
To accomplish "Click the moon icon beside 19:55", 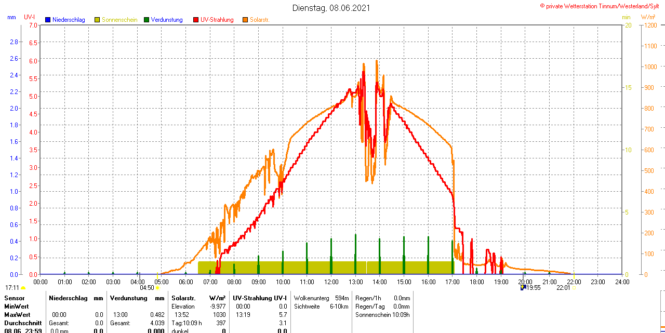I will pos(523,287).
